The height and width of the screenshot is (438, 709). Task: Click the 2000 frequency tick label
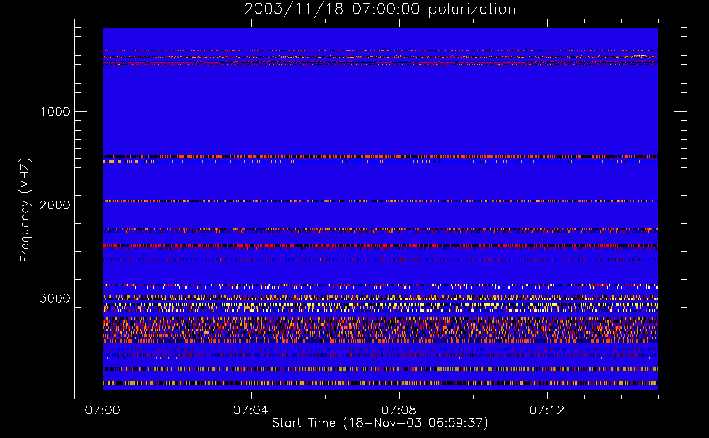pyautogui.click(x=55, y=205)
